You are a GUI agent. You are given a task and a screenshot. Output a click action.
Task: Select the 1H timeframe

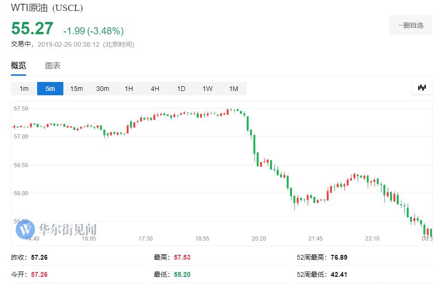(x=129, y=89)
